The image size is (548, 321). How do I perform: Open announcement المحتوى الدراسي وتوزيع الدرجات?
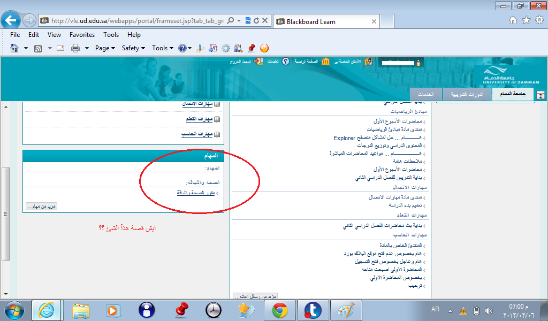pos(390,146)
